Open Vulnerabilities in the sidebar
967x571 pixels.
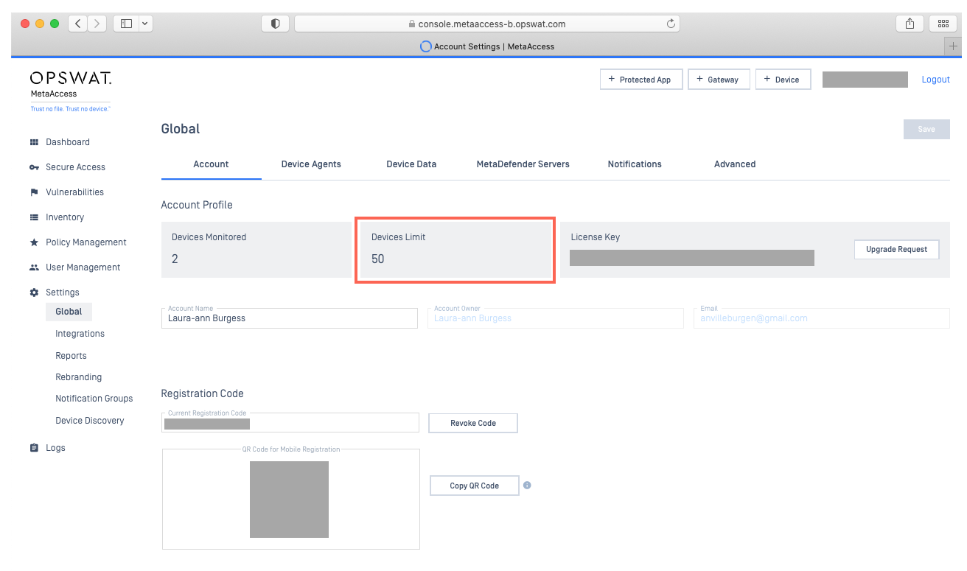(x=74, y=192)
